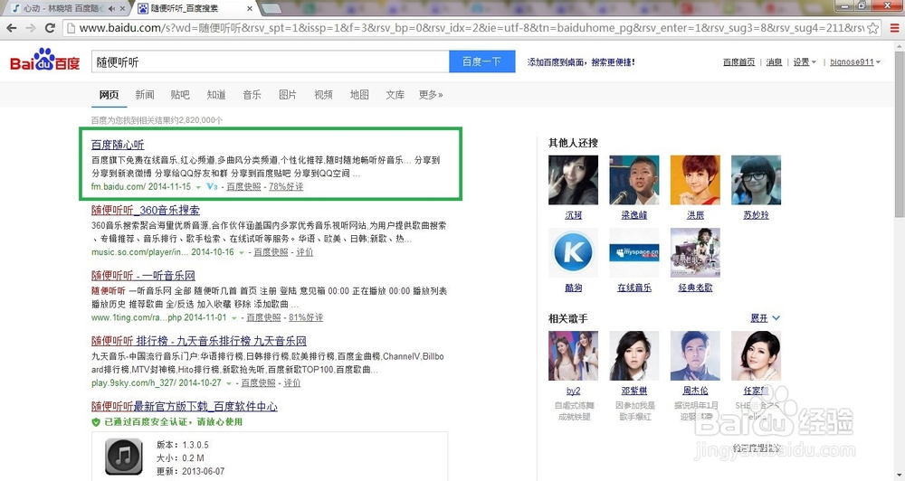Click 评价 for music.so.com result
The width and height of the screenshot is (905, 481).
(x=305, y=252)
